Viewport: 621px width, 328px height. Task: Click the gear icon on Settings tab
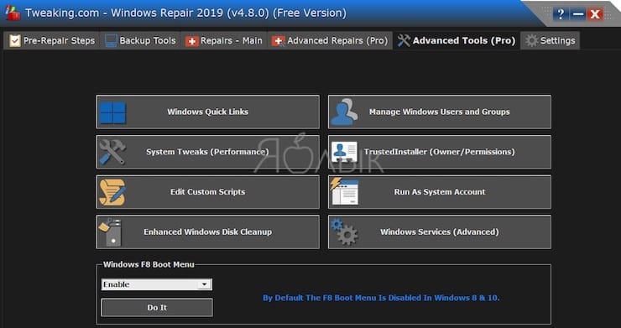point(531,40)
